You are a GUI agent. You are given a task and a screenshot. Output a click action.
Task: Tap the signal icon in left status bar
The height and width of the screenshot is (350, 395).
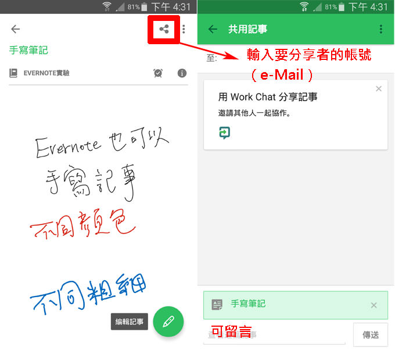coord(120,7)
